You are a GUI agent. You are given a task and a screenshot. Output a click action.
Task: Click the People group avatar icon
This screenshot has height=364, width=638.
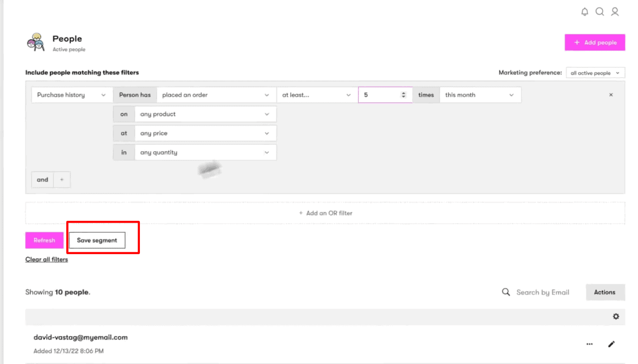35,42
